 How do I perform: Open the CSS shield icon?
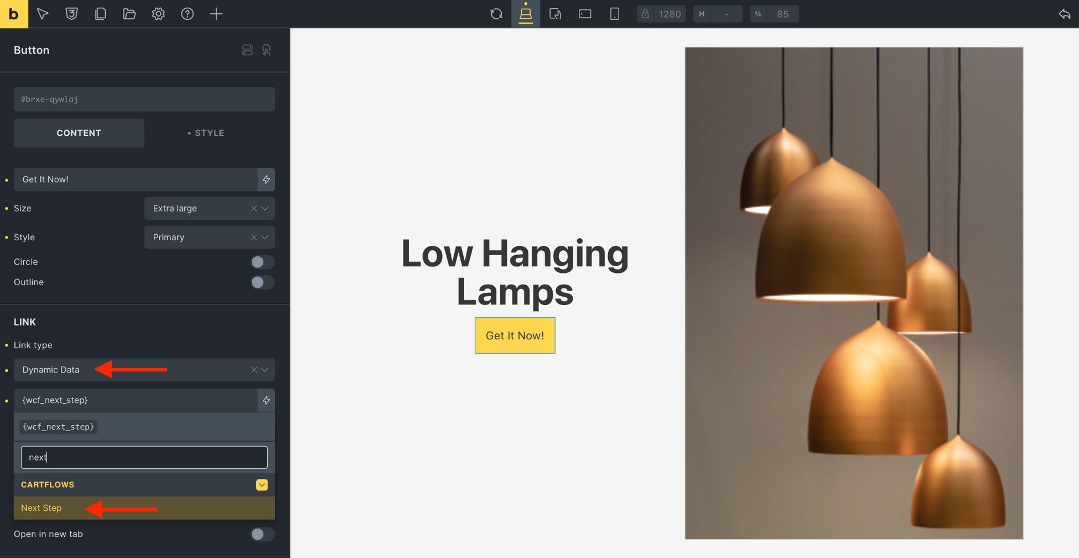(71, 14)
